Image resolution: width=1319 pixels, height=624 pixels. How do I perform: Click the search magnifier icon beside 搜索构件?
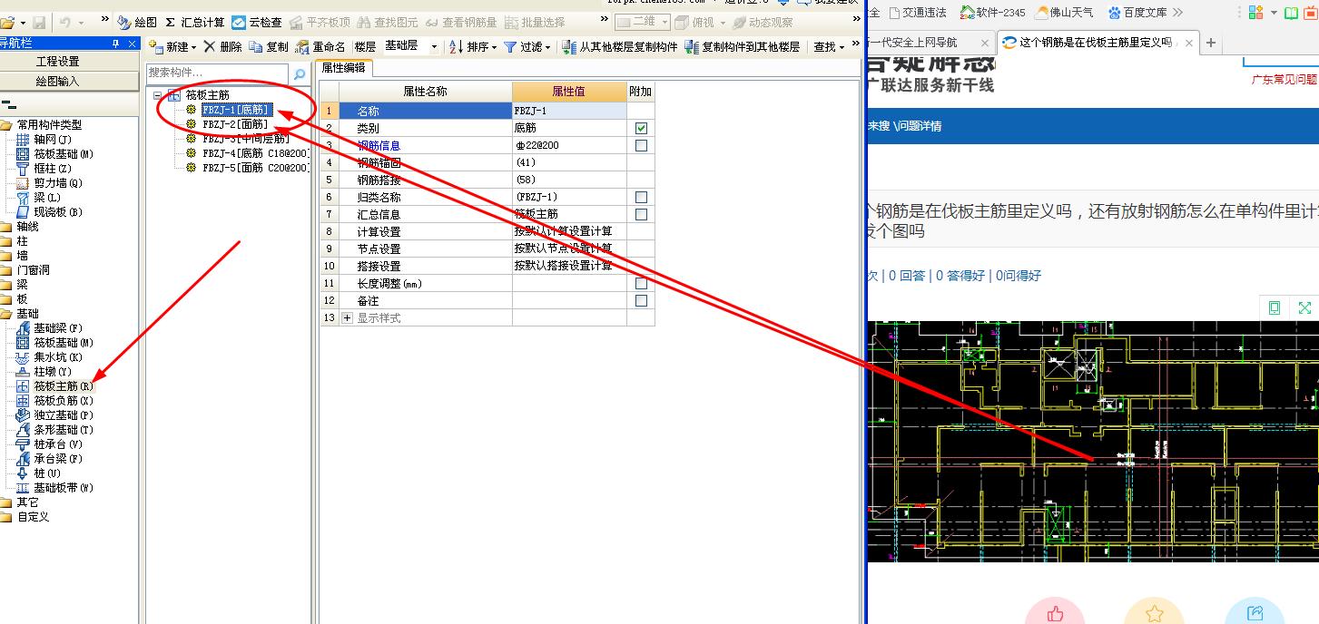300,73
